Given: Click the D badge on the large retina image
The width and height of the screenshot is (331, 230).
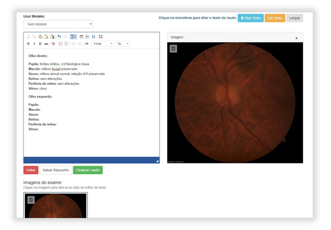Looking at the screenshot, I should (173, 49).
